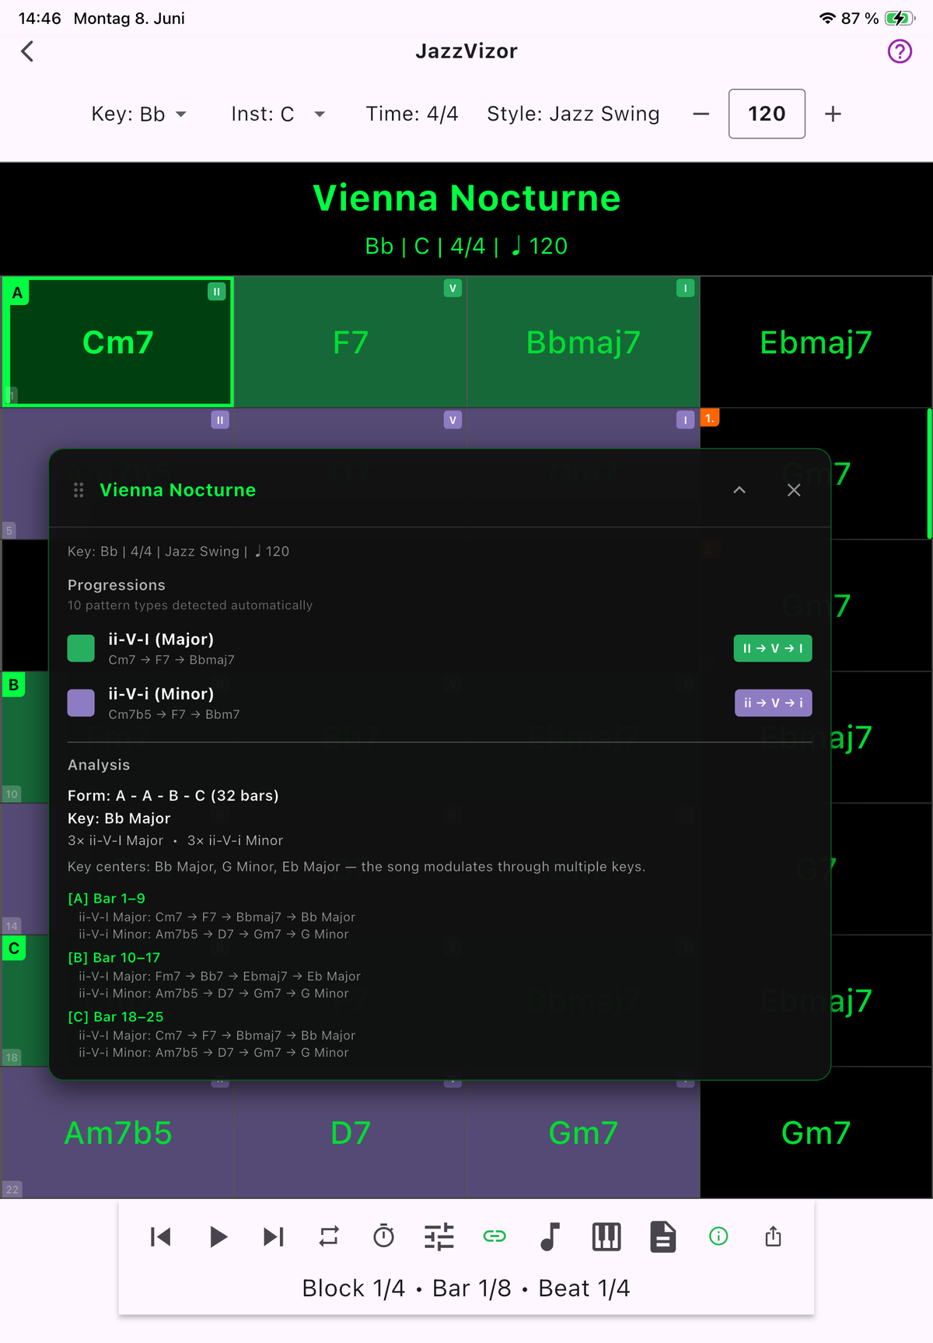
Task: Open the mixer sliders settings
Action: pyautogui.click(x=439, y=1236)
